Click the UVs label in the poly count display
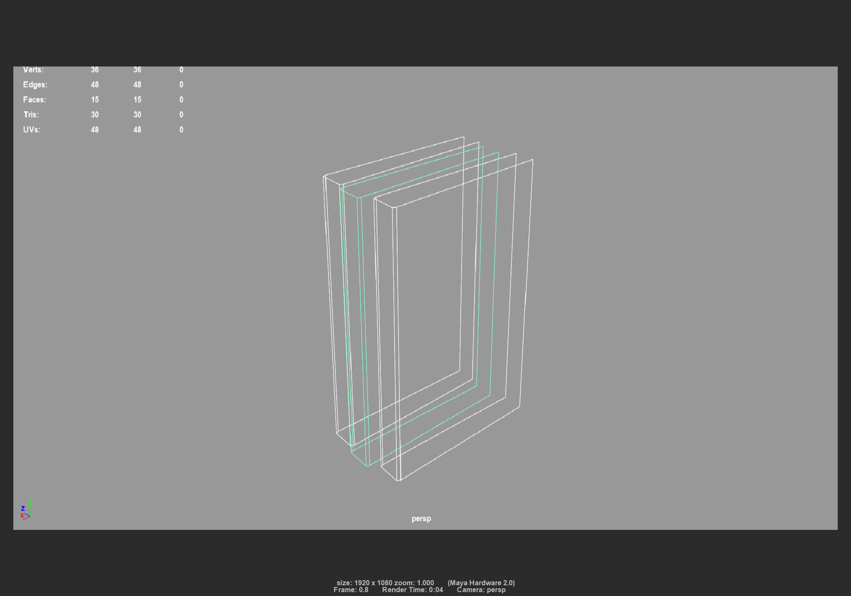The width and height of the screenshot is (851, 596). tap(32, 130)
